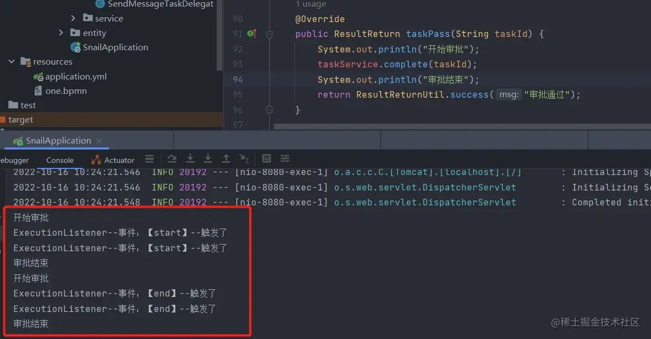The width and height of the screenshot is (651, 339).
Task: Select the test folder
Action: coord(28,105)
